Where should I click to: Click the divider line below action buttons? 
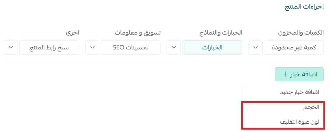click(x=164, y=61)
